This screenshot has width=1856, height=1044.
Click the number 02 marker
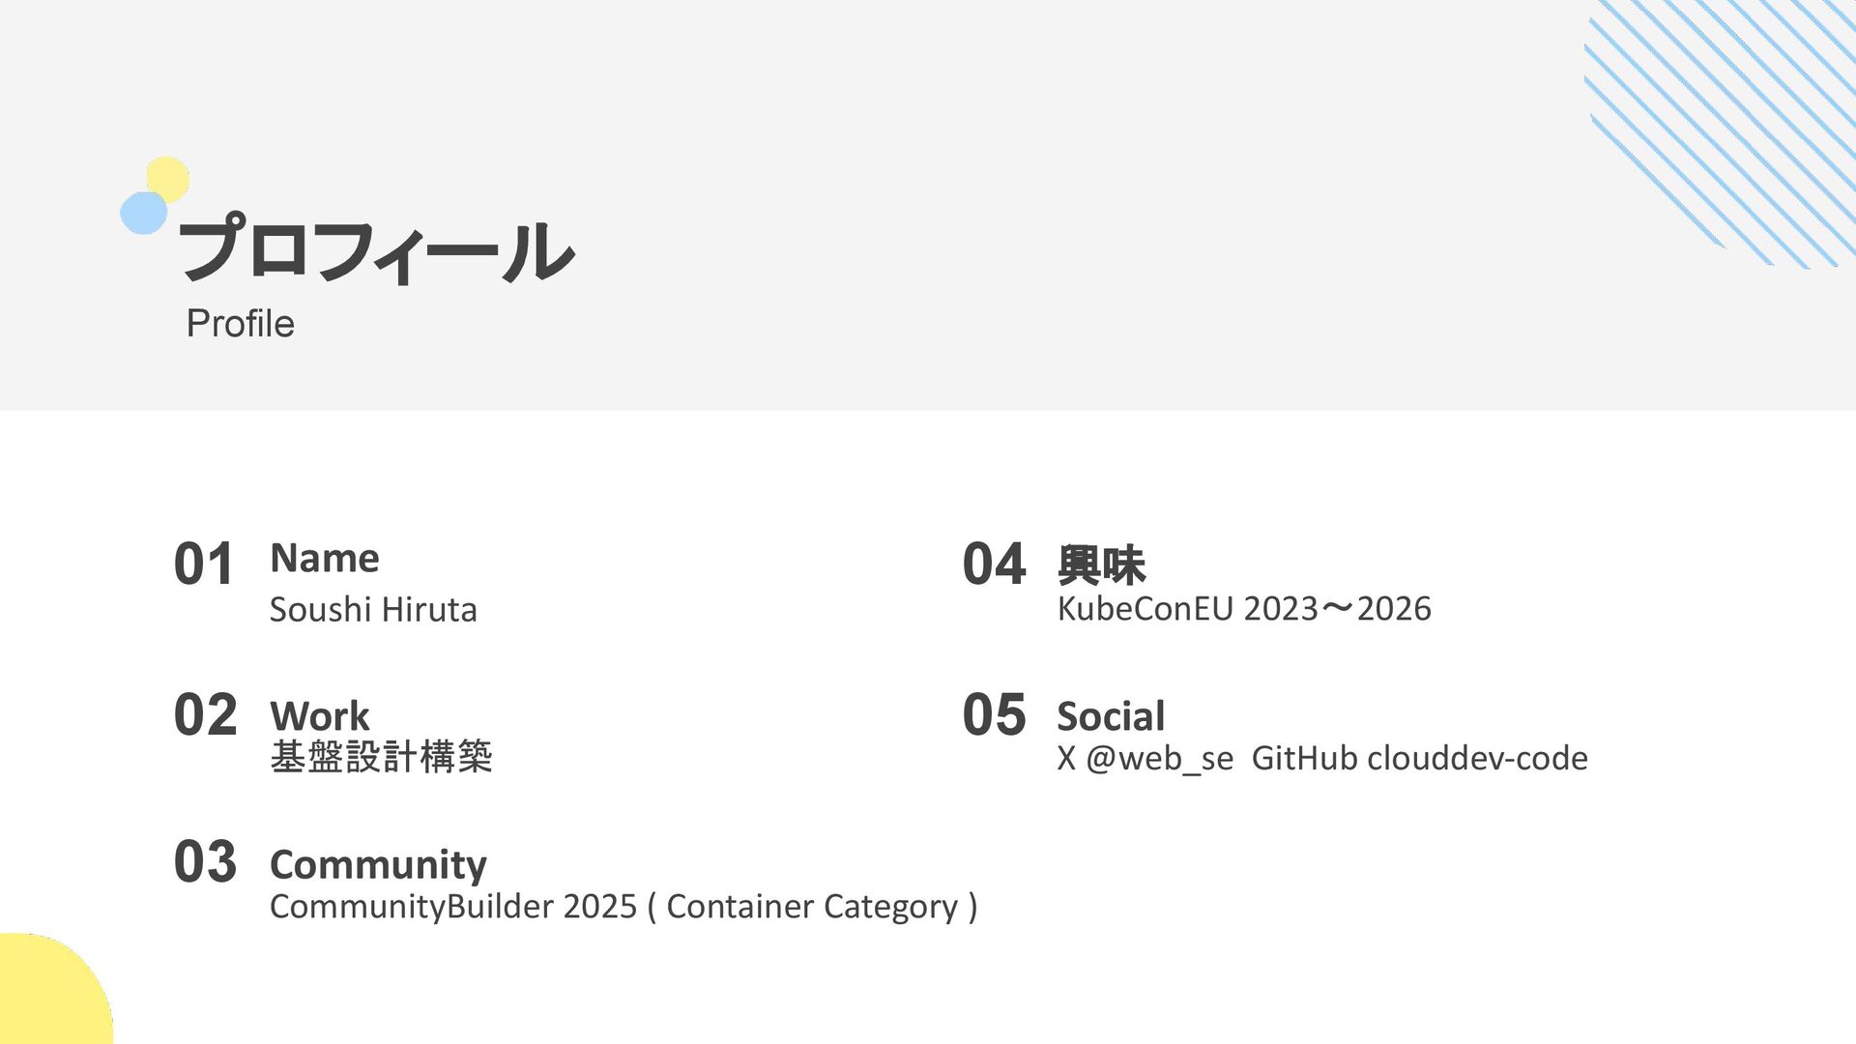(205, 715)
